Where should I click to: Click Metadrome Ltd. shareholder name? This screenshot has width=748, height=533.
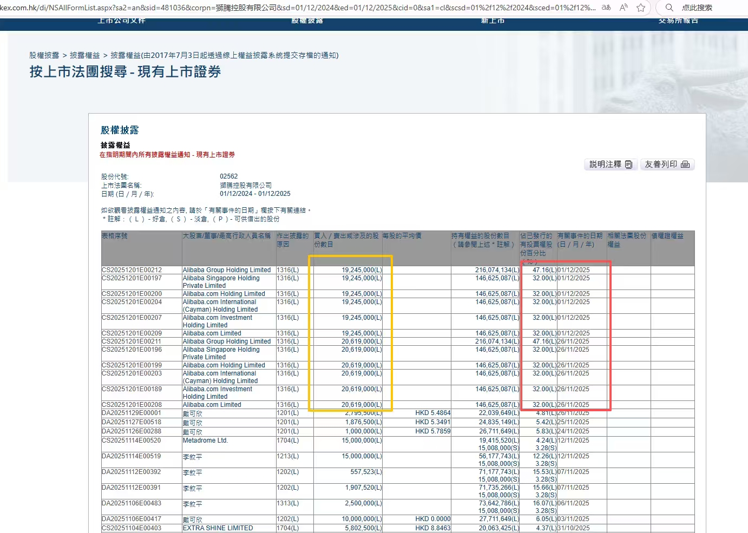206,440
